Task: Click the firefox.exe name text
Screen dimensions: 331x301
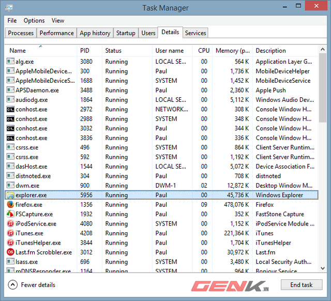Action: [x=29, y=204]
